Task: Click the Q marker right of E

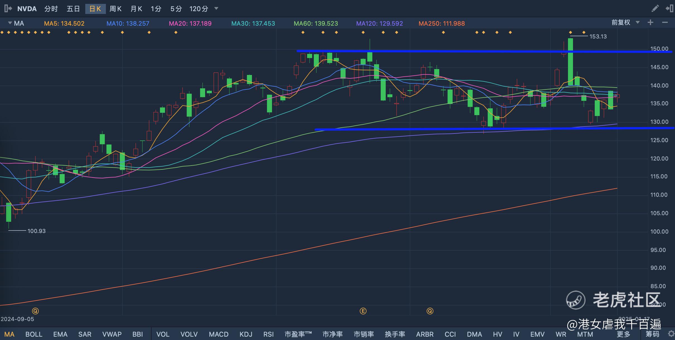Action: [430, 311]
